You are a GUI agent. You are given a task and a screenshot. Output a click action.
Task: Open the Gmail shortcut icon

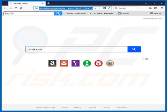click(x=64, y=63)
